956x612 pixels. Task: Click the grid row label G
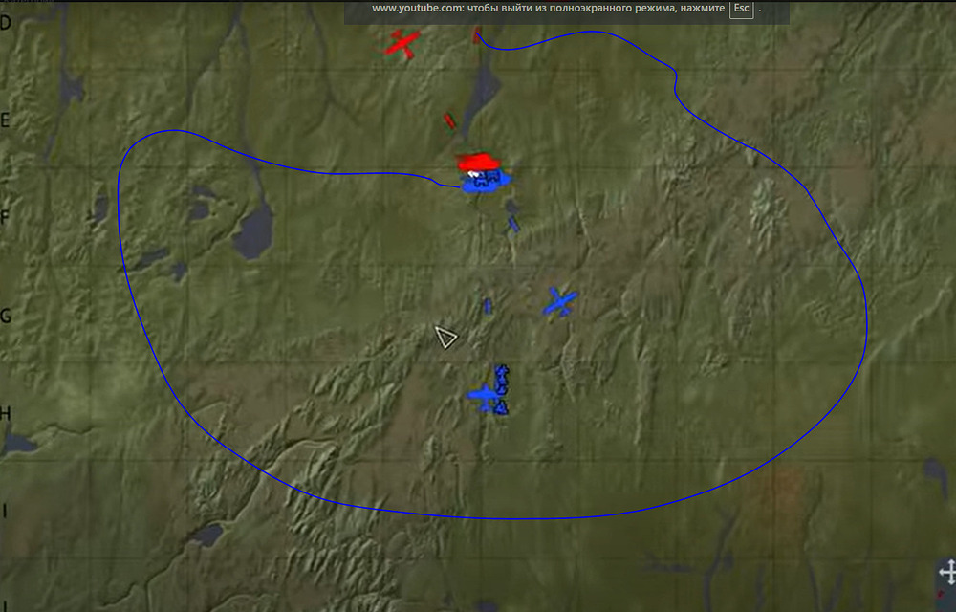coord(6,316)
